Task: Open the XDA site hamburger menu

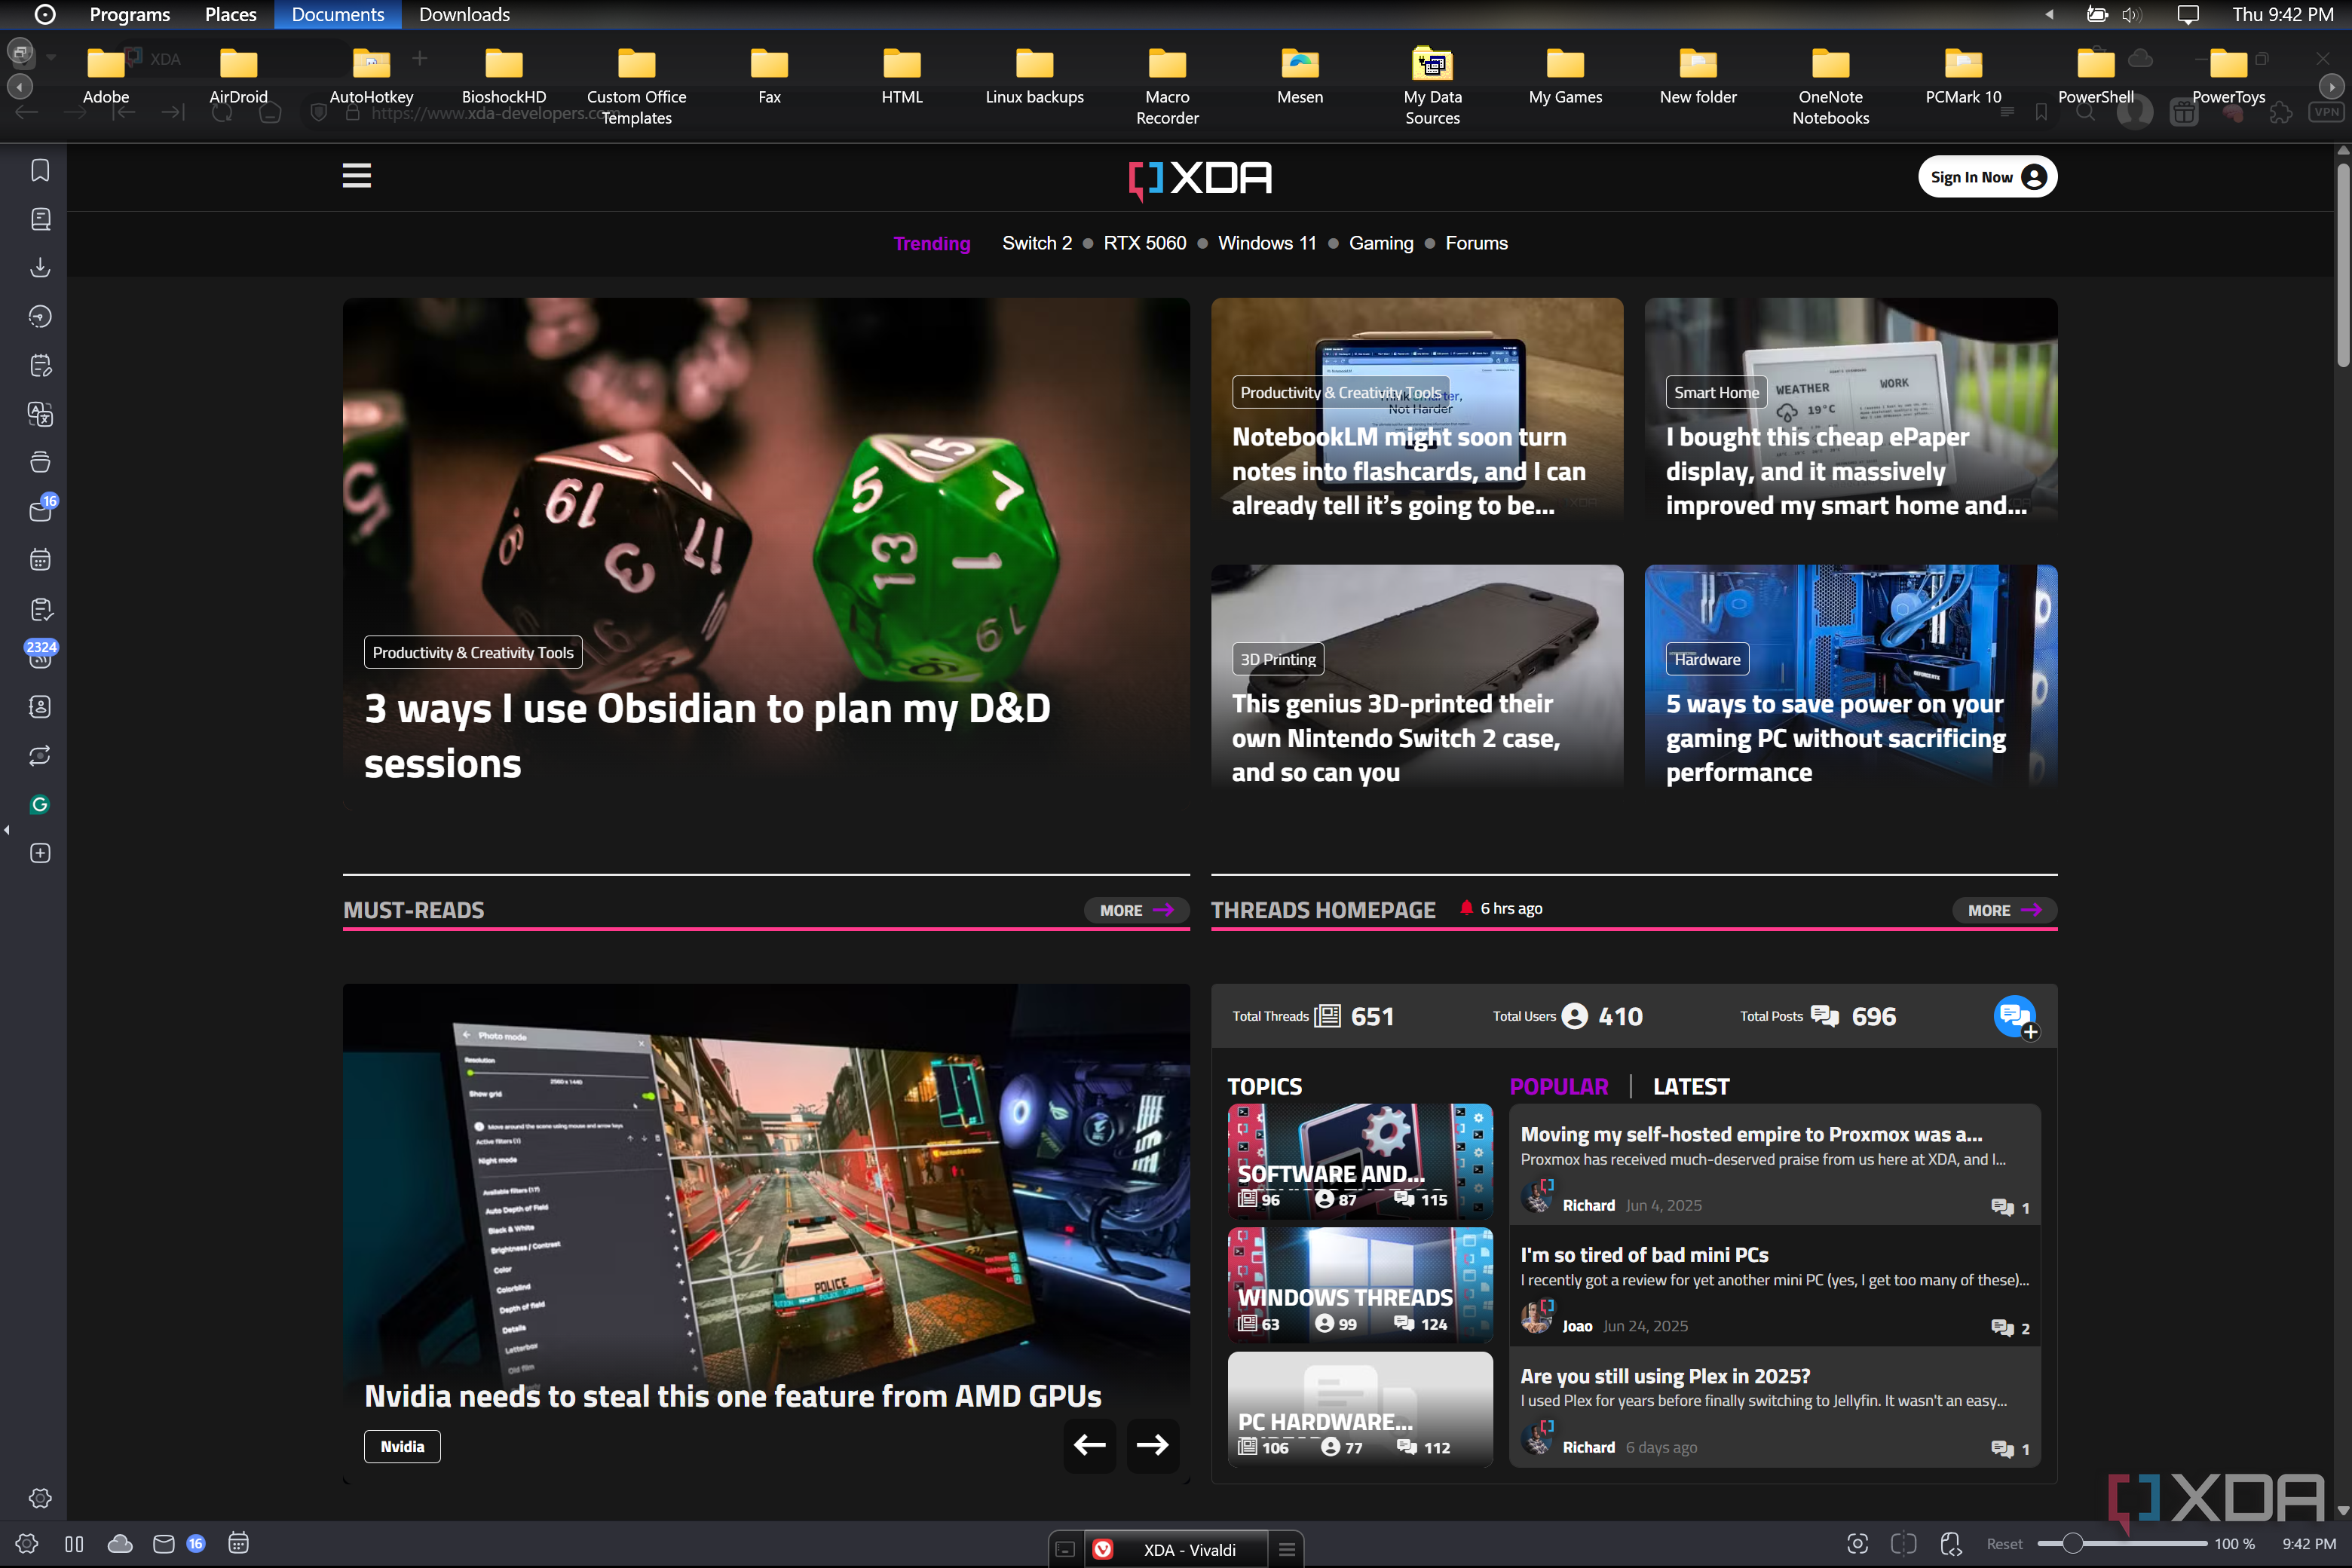Action: click(x=357, y=176)
